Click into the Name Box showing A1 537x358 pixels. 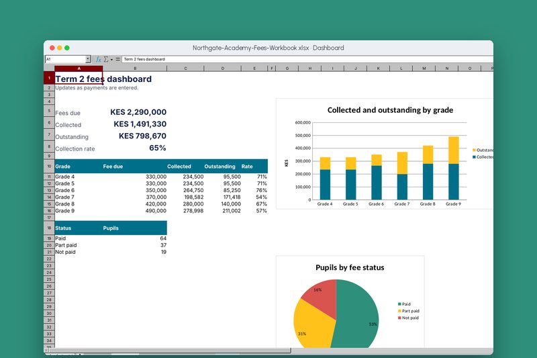(x=65, y=59)
